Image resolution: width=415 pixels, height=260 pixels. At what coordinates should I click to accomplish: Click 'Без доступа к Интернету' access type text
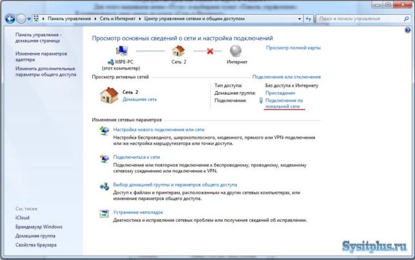[x=292, y=85]
